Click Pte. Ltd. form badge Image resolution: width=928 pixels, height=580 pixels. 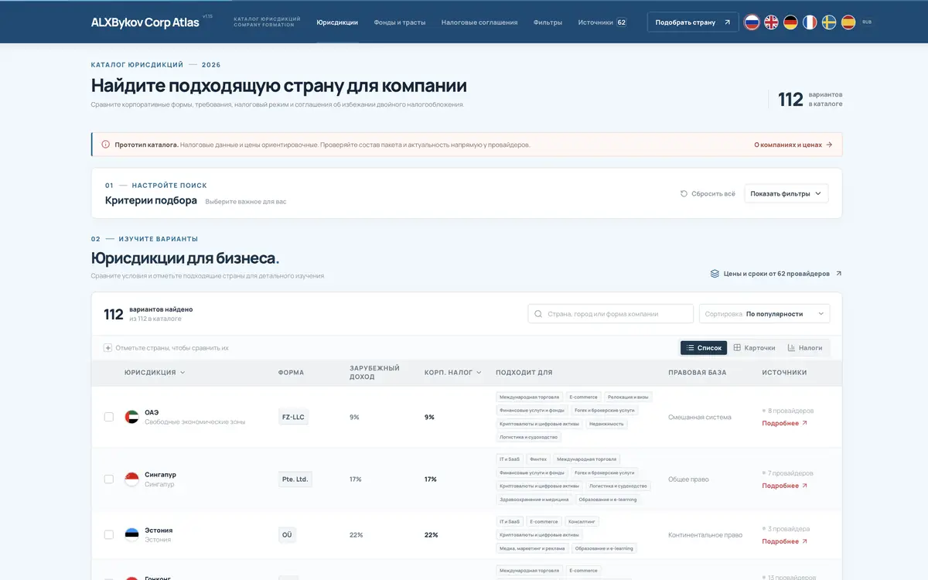pos(295,479)
